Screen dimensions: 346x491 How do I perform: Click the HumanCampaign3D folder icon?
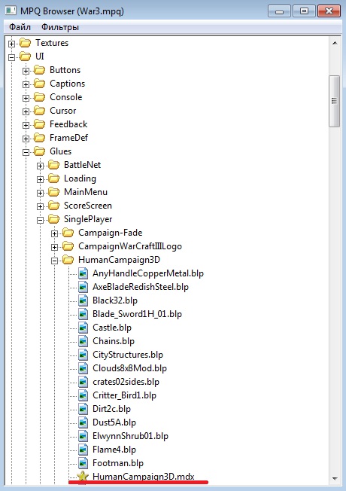[68, 260]
